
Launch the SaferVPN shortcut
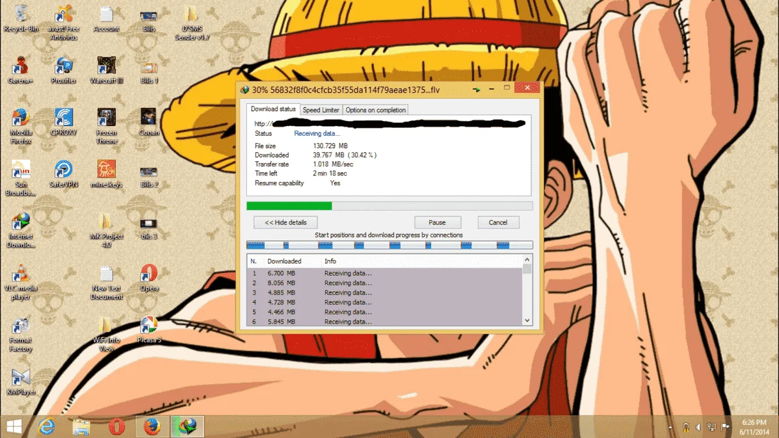64,174
